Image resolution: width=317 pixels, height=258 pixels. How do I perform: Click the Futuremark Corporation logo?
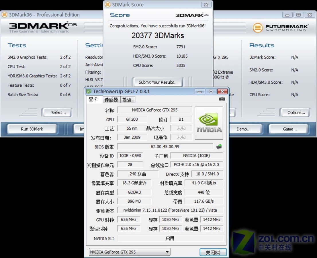pos(280,28)
